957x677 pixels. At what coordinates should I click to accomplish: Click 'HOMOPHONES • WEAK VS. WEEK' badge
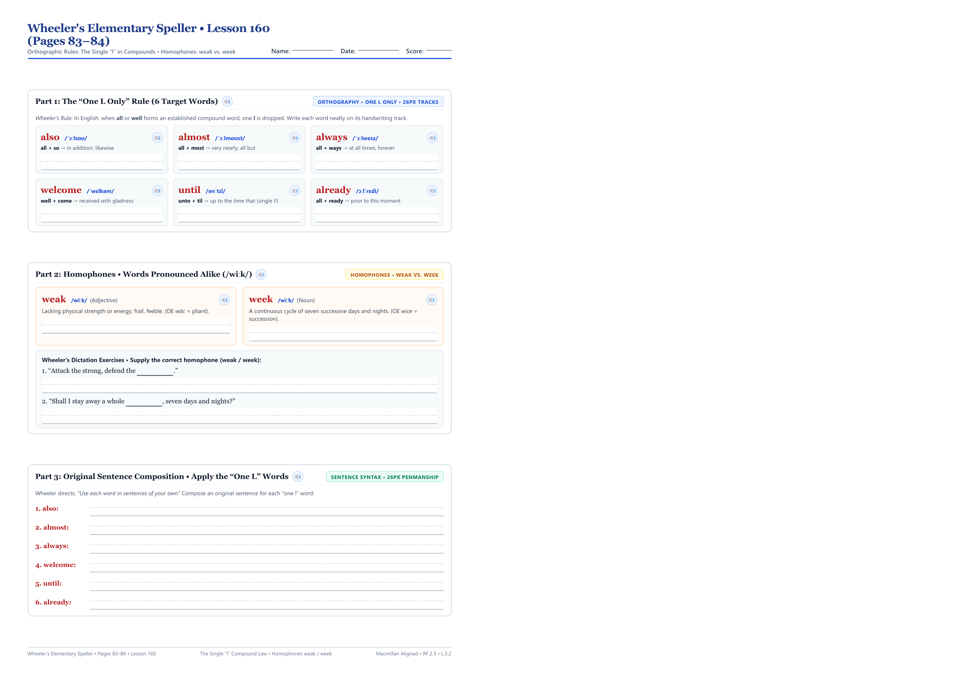point(394,275)
